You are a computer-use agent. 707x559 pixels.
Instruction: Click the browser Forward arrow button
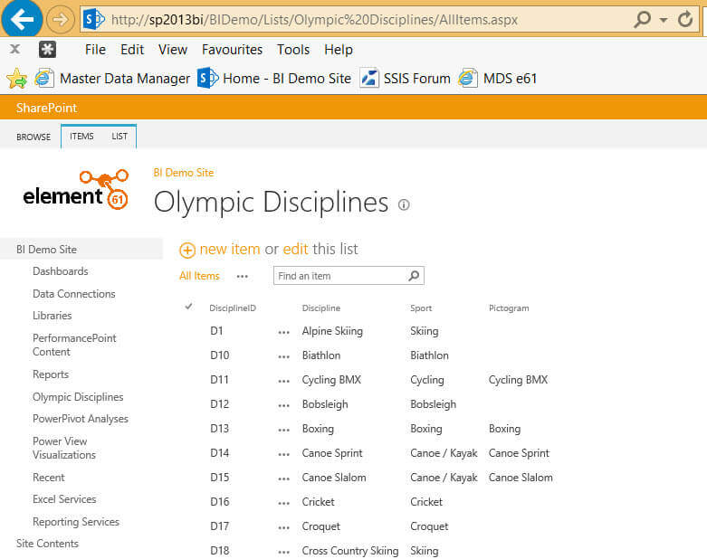(60, 18)
